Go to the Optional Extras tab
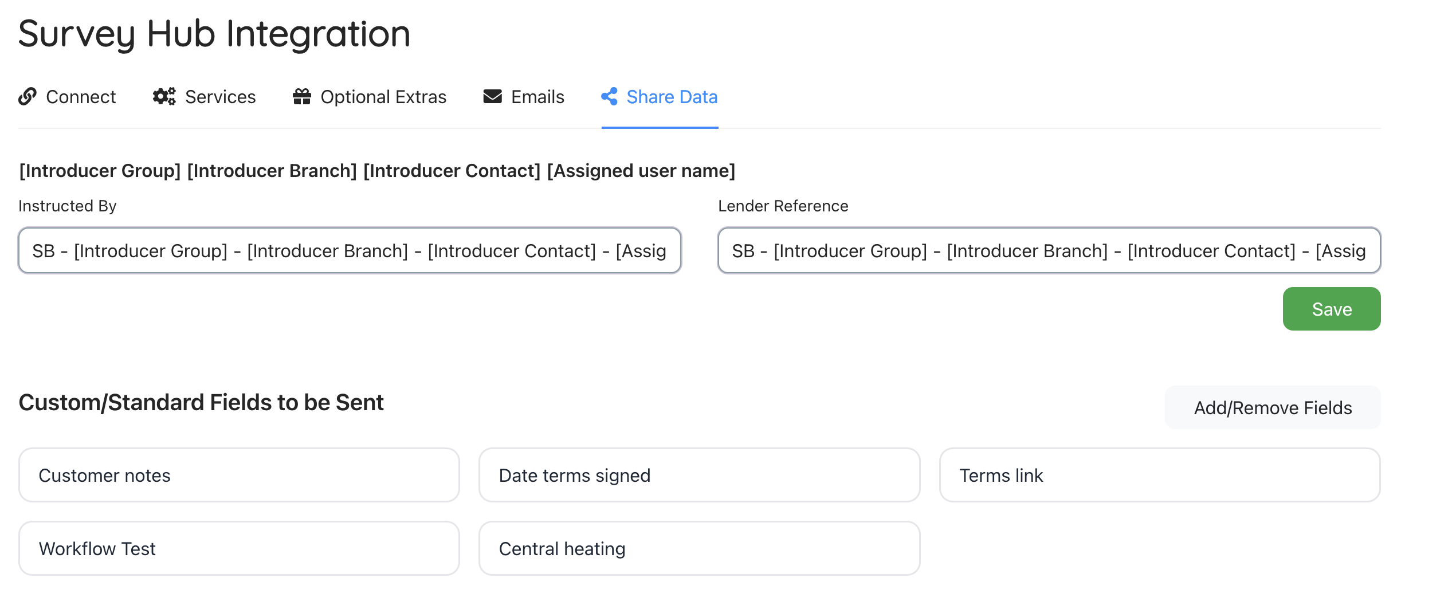 point(383,97)
